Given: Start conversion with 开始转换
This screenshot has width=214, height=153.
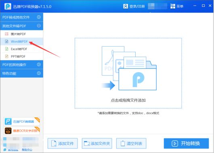Looking at the screenshot, I should tap(186, 143).
